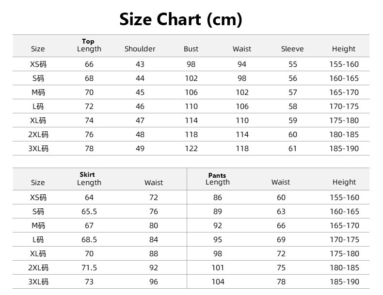Select the Skirt Length column header
This screenshot has height=295, width=383.
click(x=89, y=179)
